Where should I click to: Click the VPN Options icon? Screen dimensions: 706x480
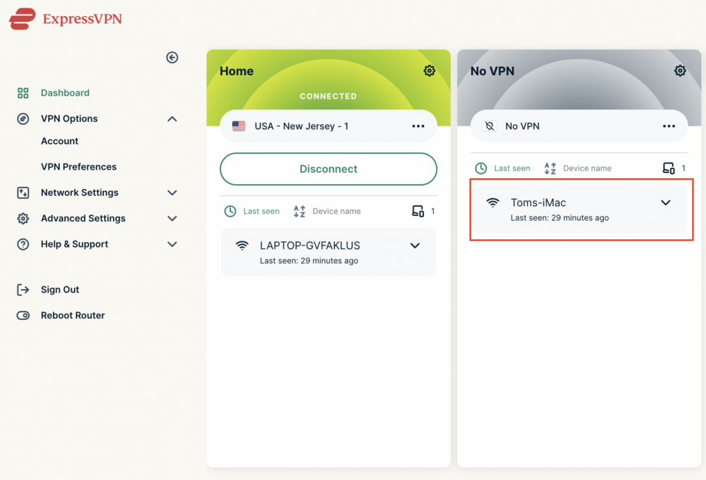(x=23, y=119)
